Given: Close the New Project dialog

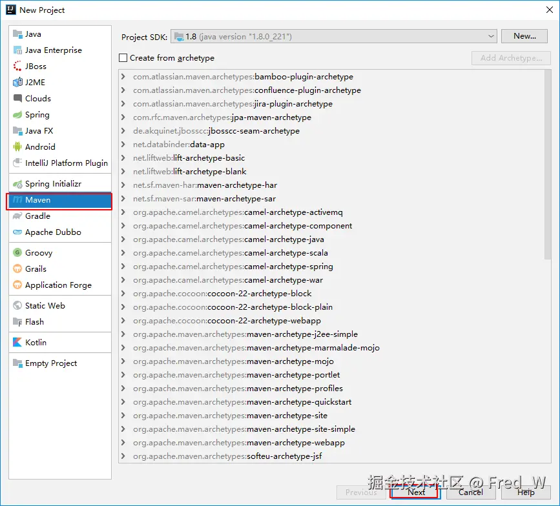Looking at the screenshot, I should (x=550, y=10).
